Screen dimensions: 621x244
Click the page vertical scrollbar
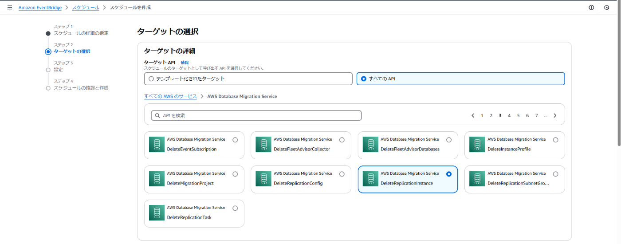(619, 74)
